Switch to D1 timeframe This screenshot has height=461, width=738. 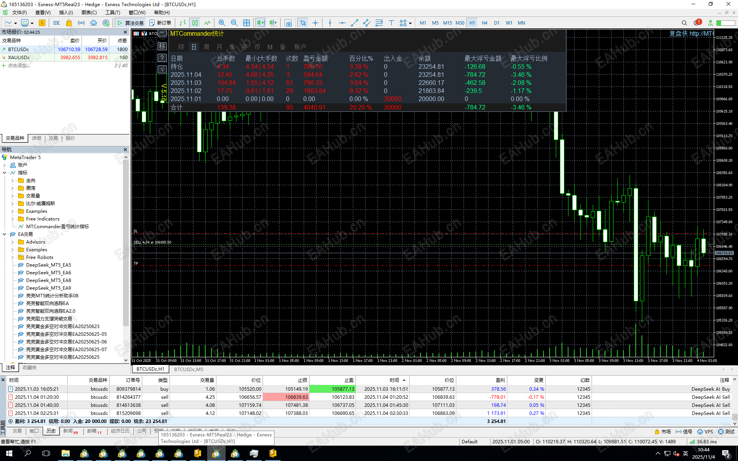pyautogui.click(x=497, y=23)
